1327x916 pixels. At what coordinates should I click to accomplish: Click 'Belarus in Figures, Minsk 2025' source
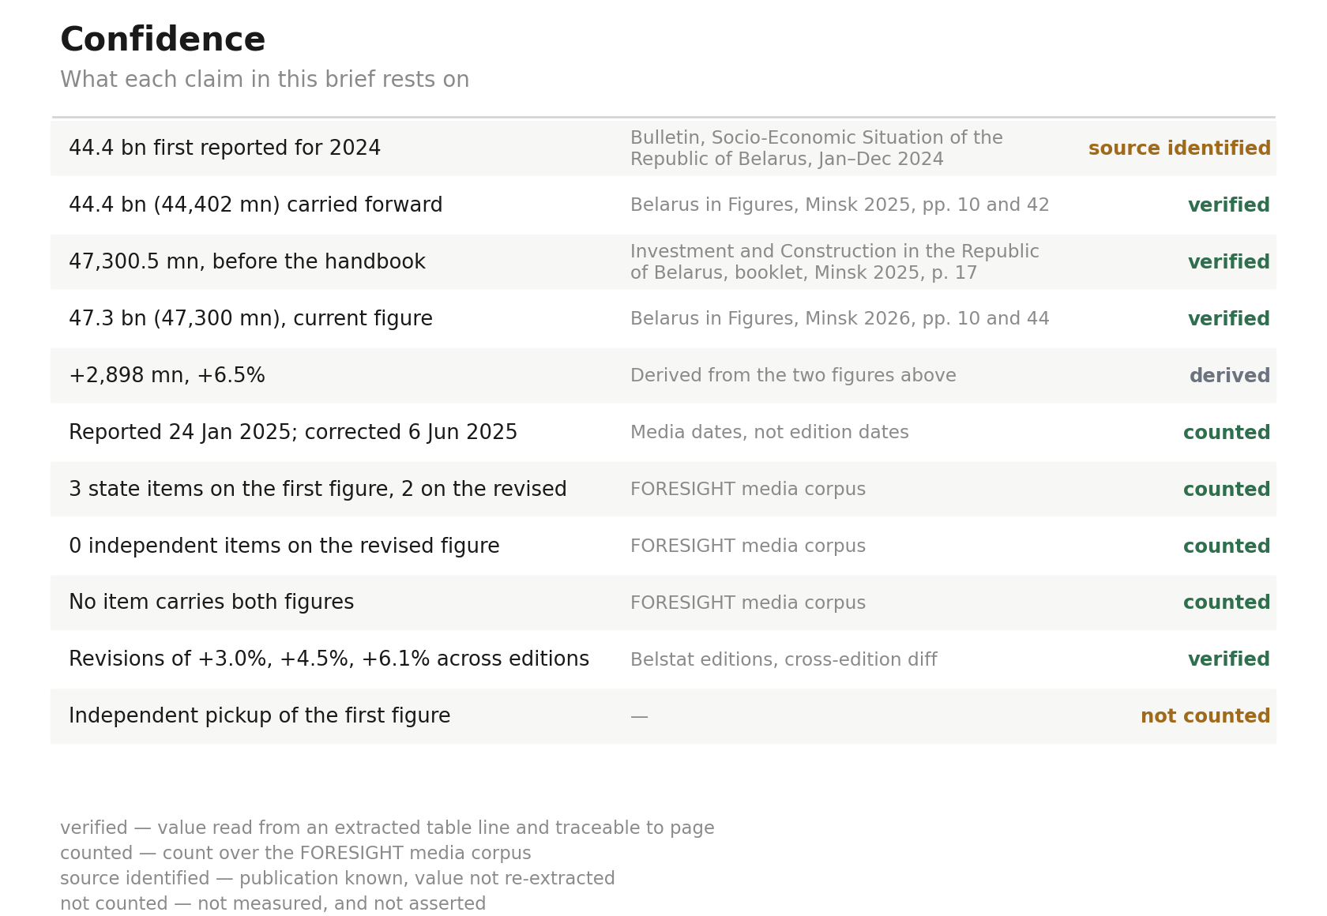(x=840, y=205)
